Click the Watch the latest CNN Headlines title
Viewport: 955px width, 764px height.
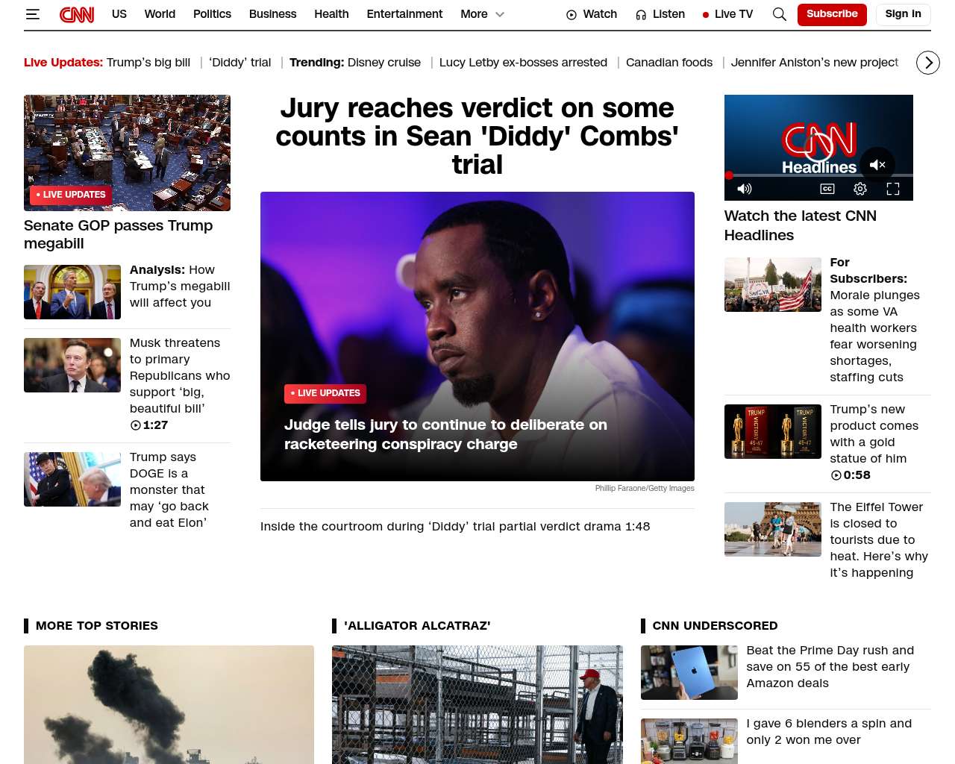tap(801, 225)
